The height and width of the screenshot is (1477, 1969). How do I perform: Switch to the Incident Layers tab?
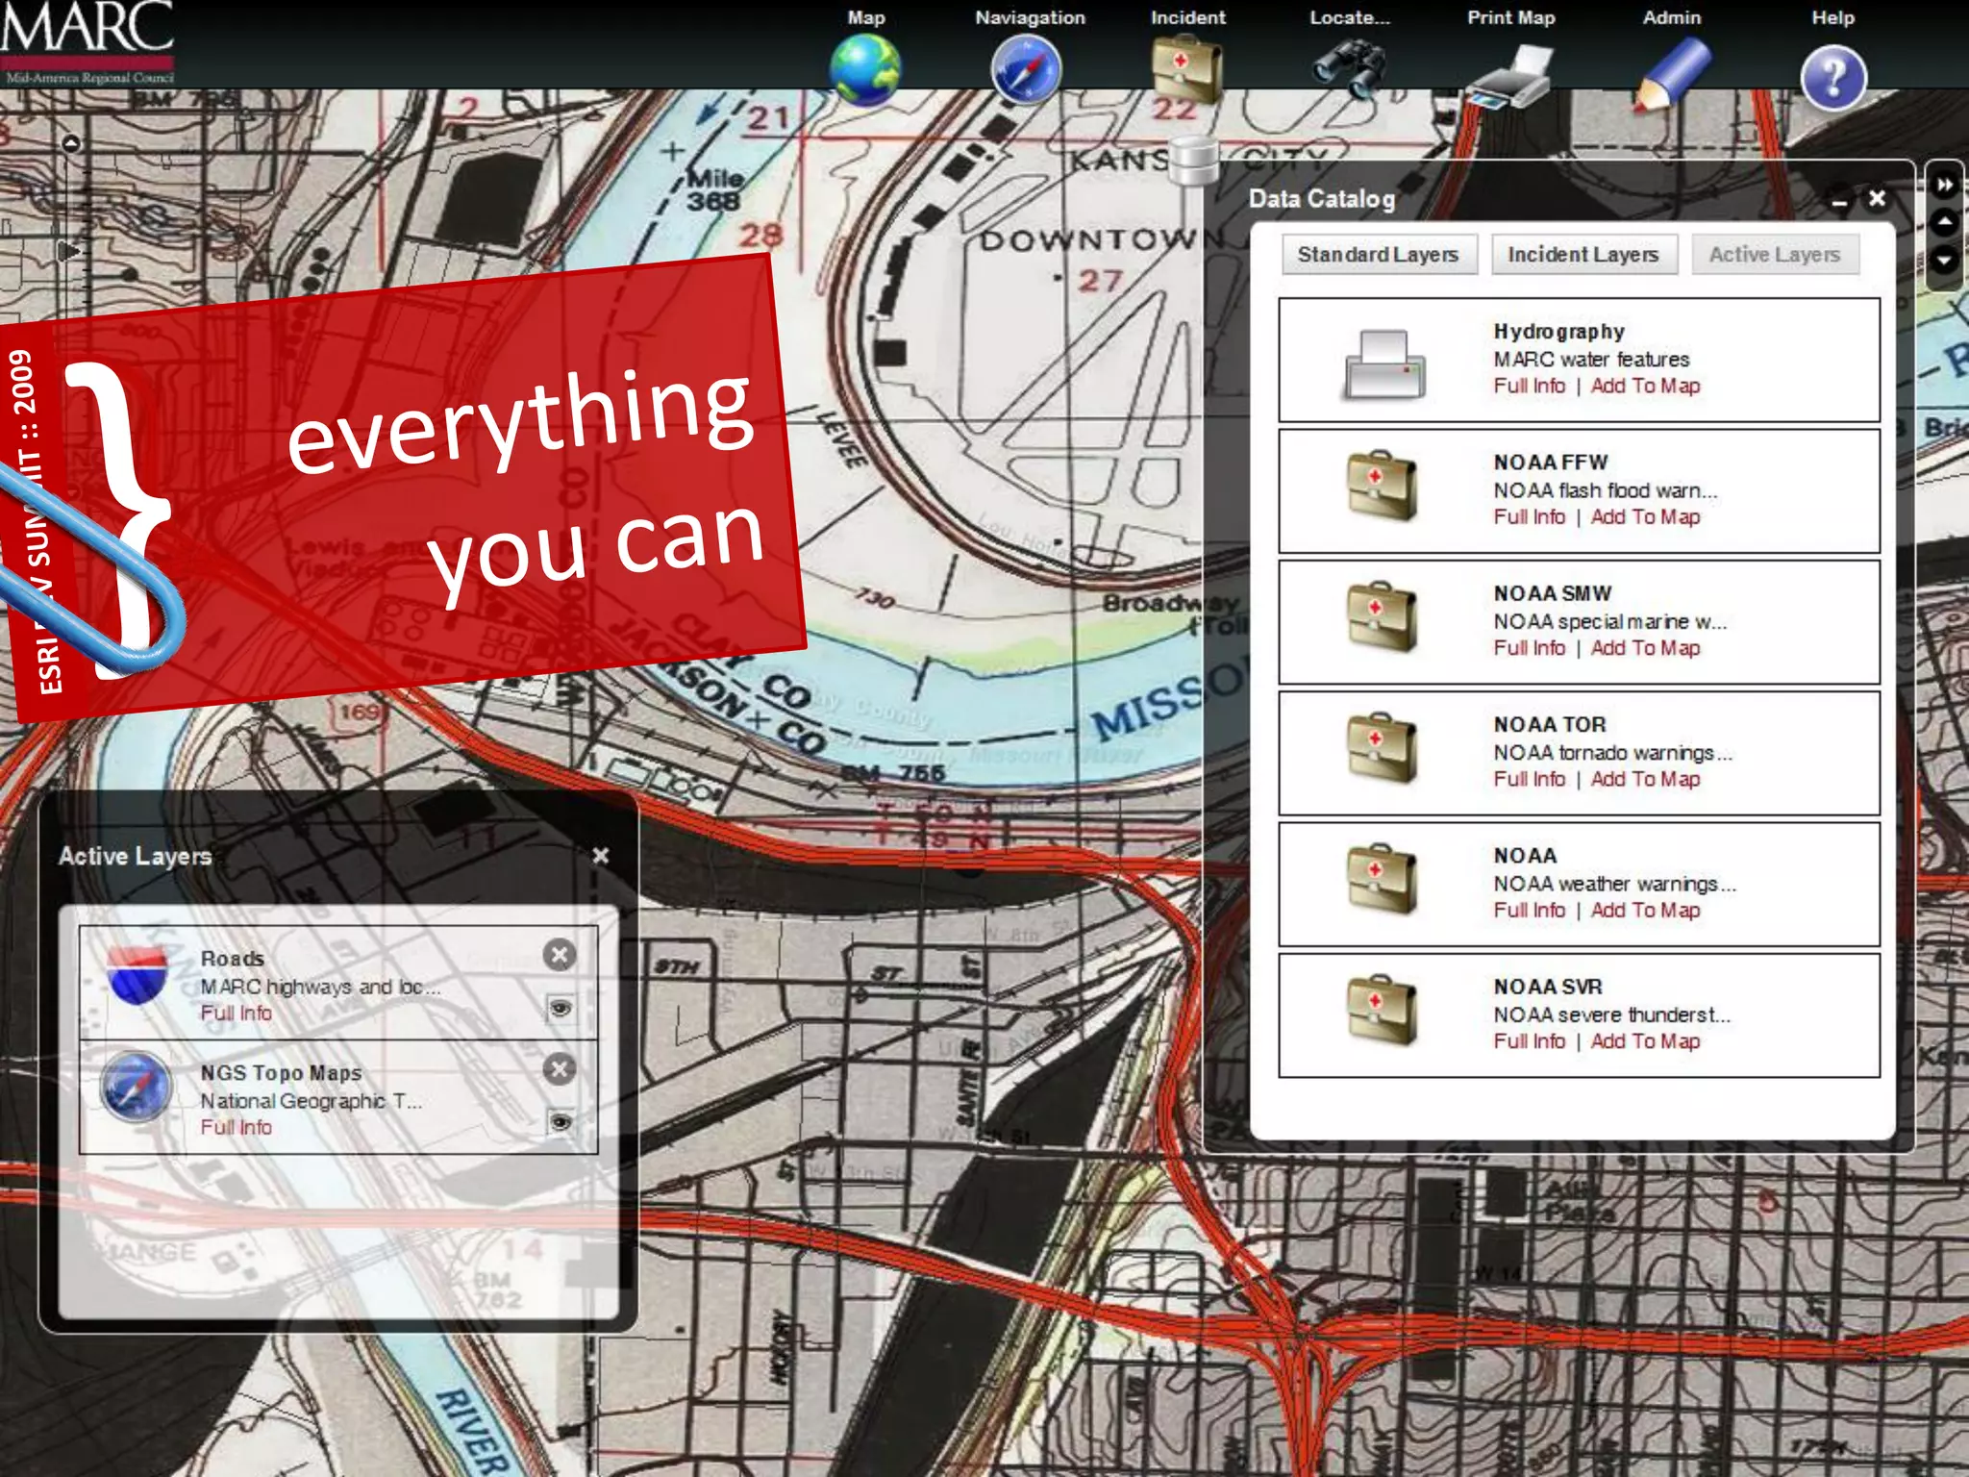pos(1583,255)
